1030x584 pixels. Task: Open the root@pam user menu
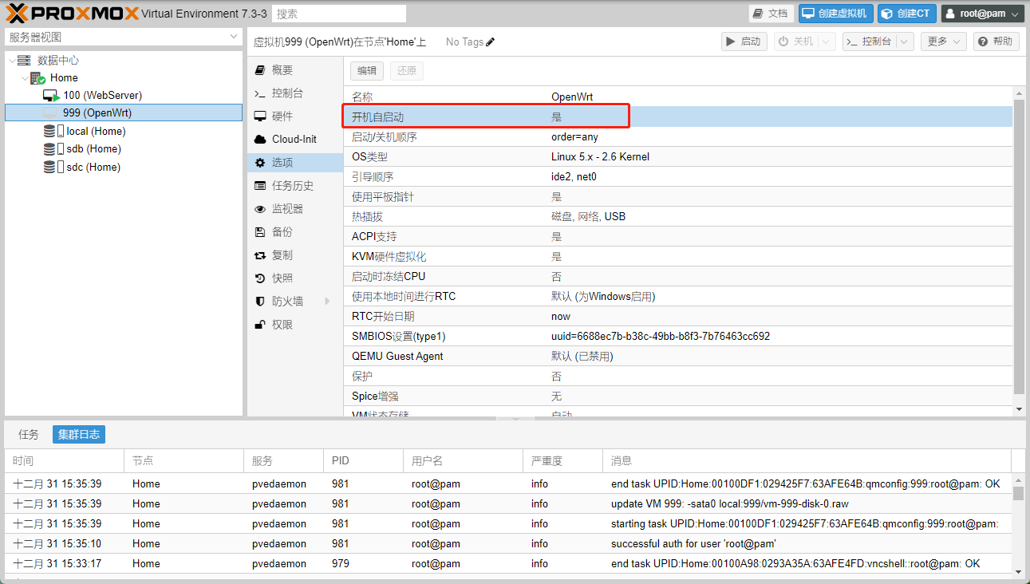pyautogui.click(x=982, y=14)
